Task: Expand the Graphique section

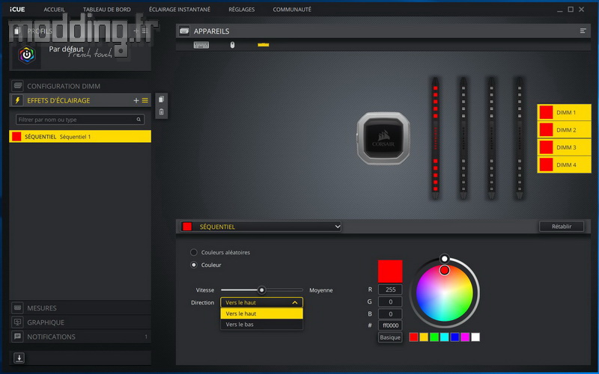Action: tap(80, 322)
